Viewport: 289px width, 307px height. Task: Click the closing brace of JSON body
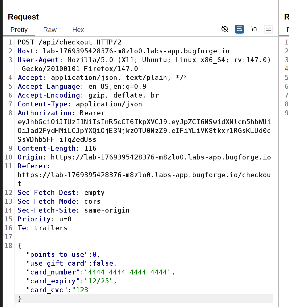(x=20, y=299)
